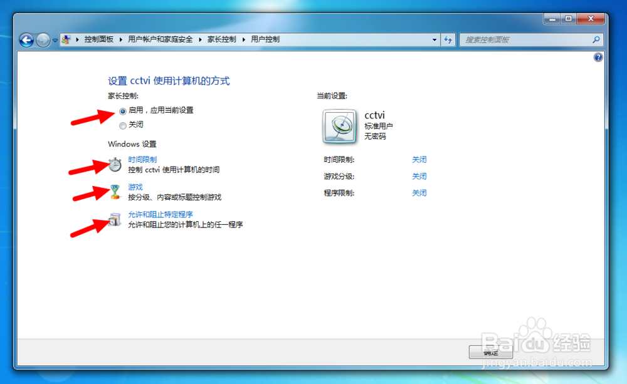Viewport: 627px width, 384px height.
Task: Click the cctvi user account picture
Action: click(339, 127)
